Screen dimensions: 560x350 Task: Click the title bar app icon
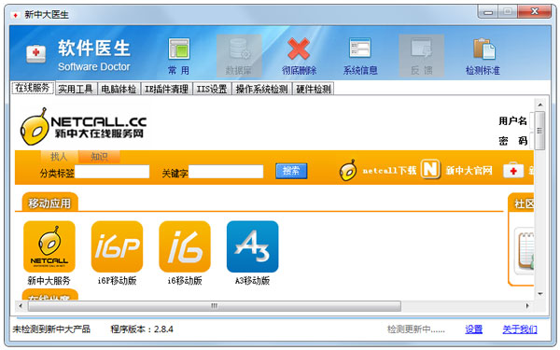15,15
